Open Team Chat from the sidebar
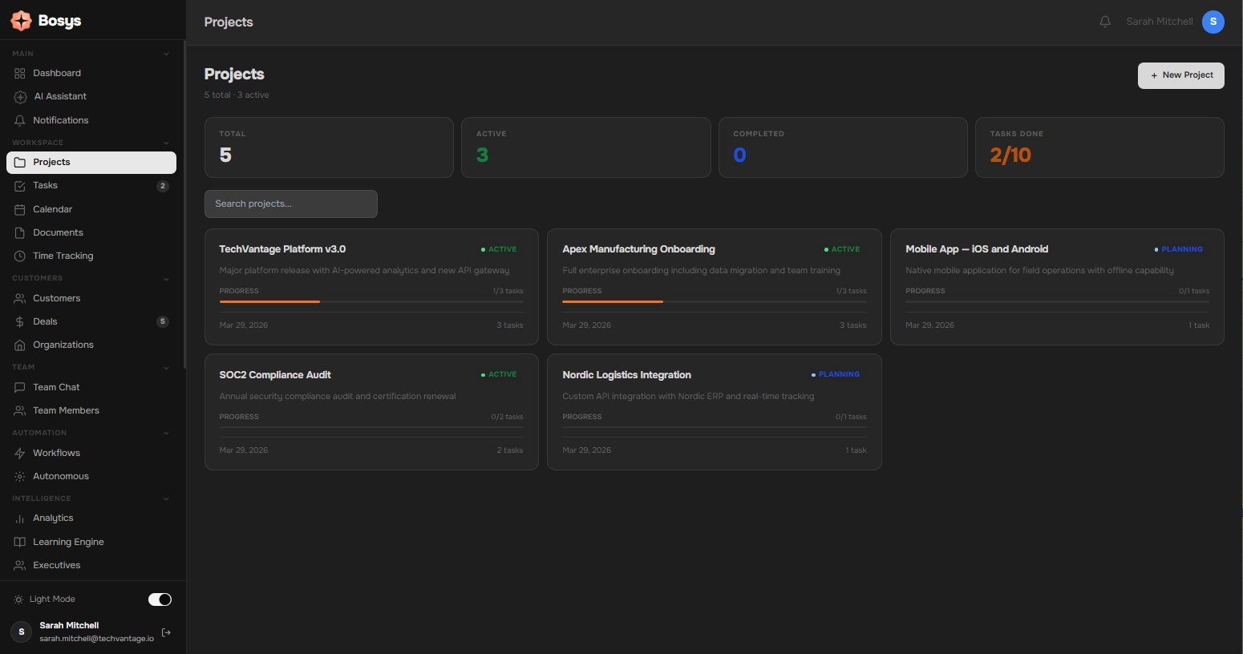 (x=56, y=387)
